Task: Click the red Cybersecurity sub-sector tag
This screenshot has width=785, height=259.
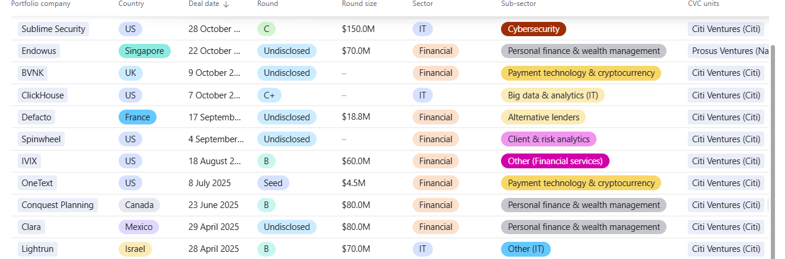Action: coord(534,29)
